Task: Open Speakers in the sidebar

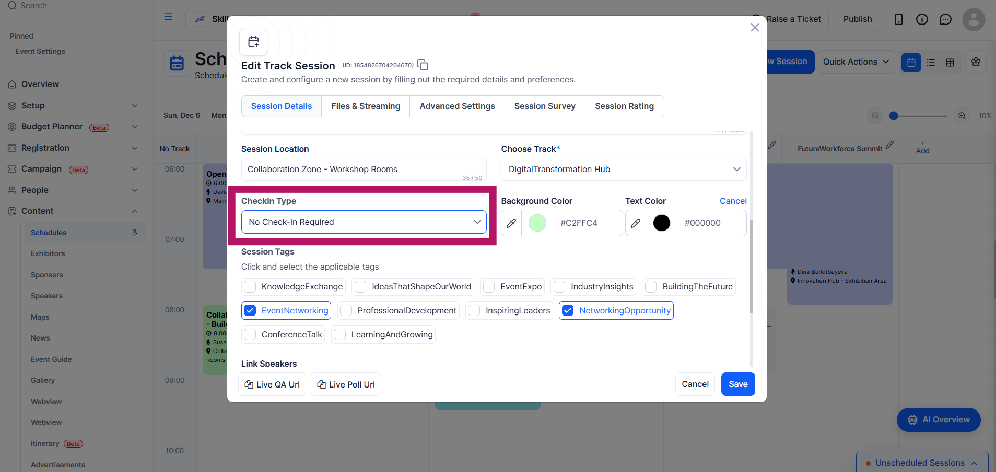Action: coord(46,296)
